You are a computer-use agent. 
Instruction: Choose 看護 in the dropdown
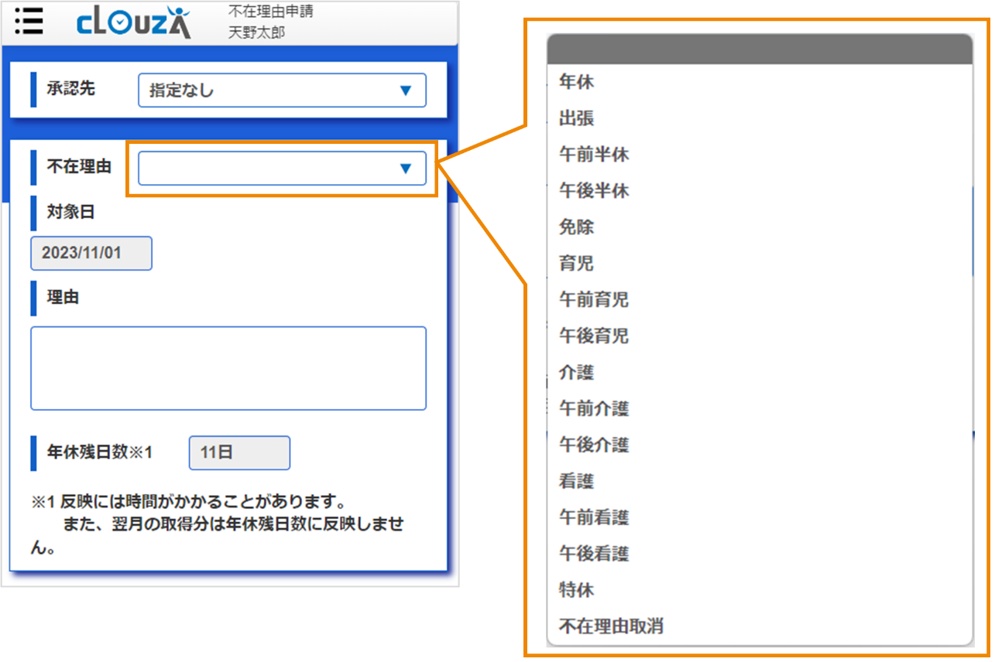(x=575, y=481)
